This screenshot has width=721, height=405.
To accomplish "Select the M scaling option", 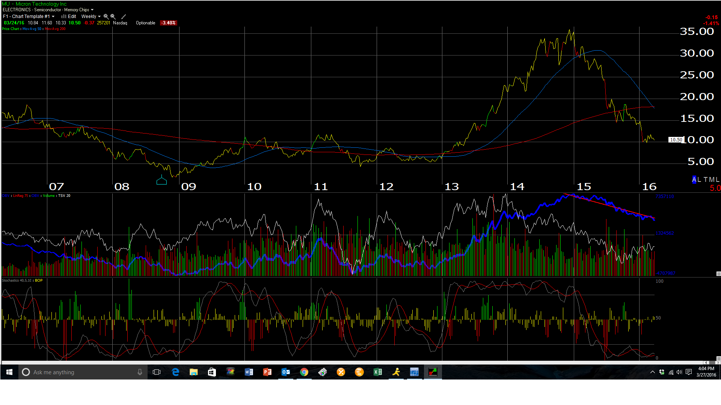I will tap(712, 180).
